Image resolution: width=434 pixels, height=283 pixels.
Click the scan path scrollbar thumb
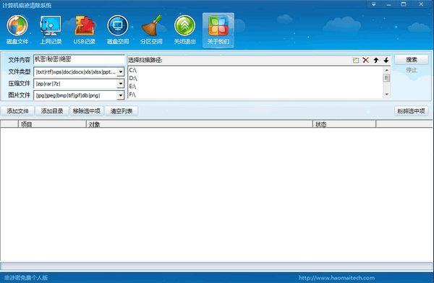(x=387, y=78)
